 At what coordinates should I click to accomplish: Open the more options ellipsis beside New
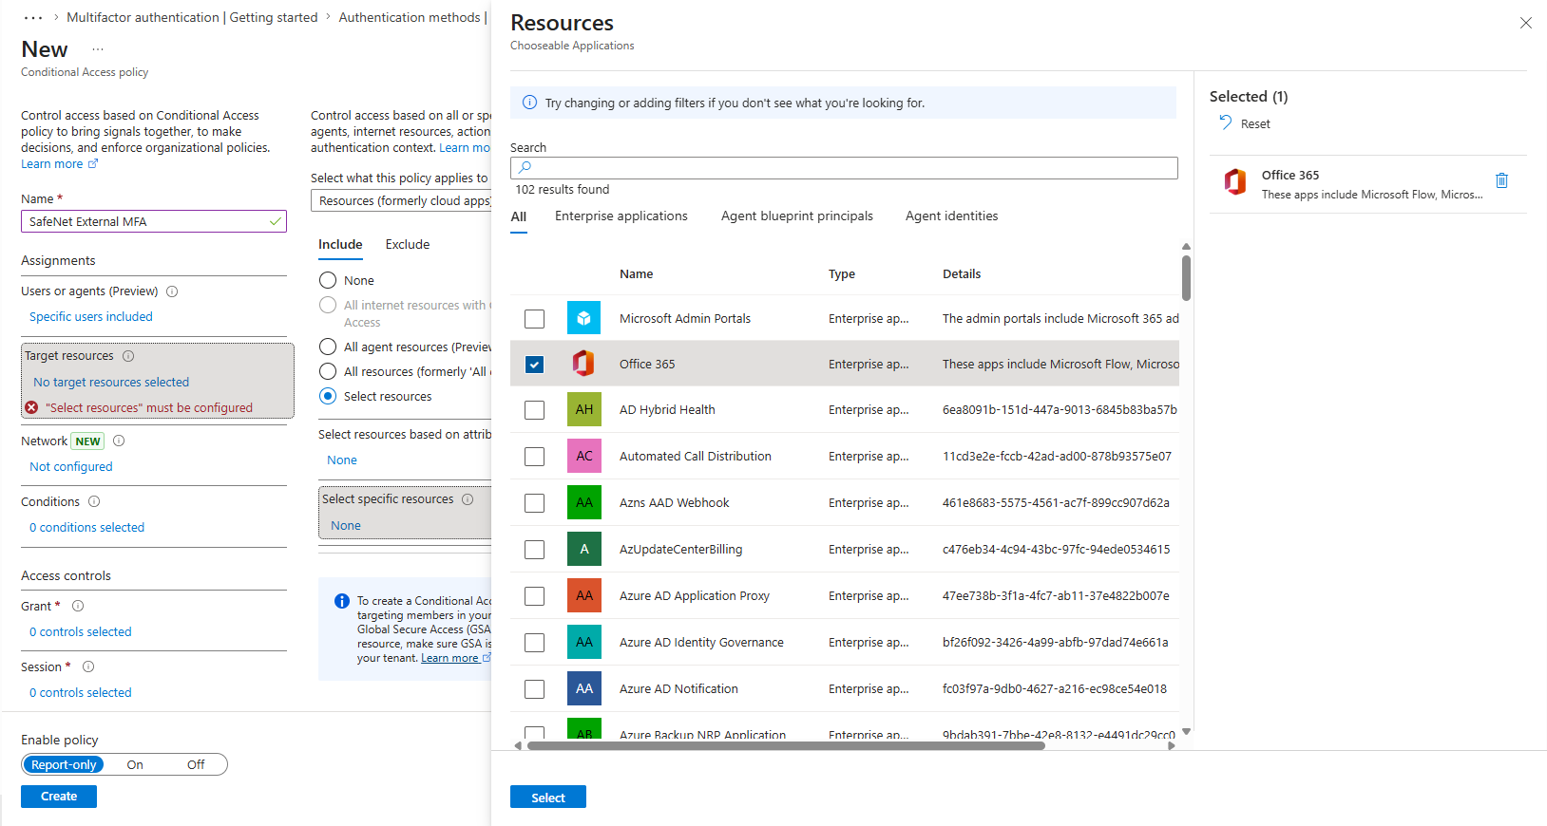(98, 49)
